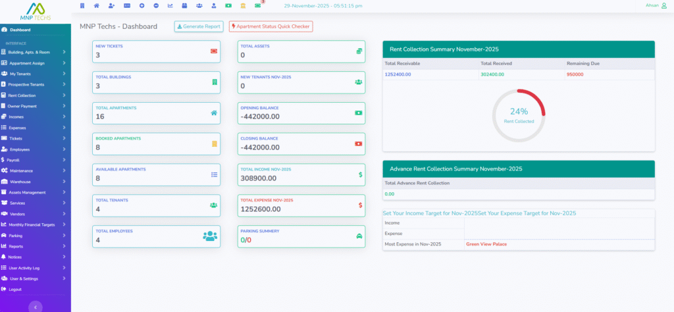Open the Green View Palace link
Image resolution: width=674 pixels, height=312 pixels.
click(x=486, y=244)
